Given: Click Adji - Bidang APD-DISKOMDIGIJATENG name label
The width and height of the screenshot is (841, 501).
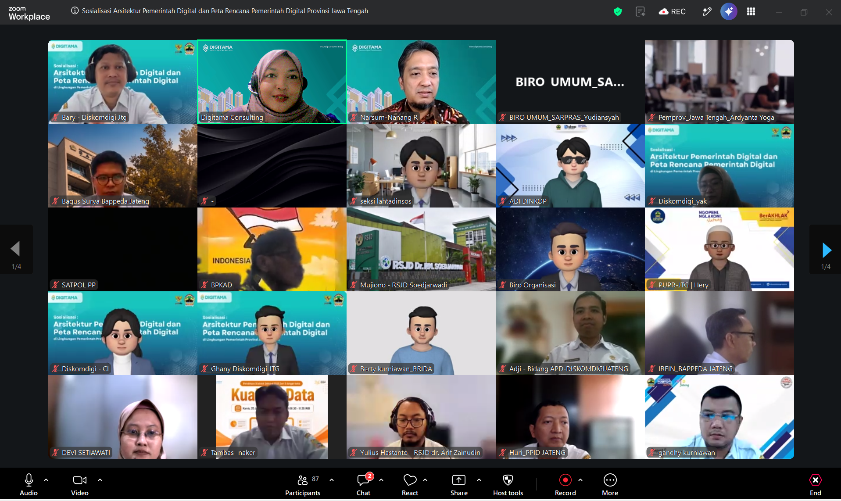Looking at the screenshot, I should (x=569, y=369).
